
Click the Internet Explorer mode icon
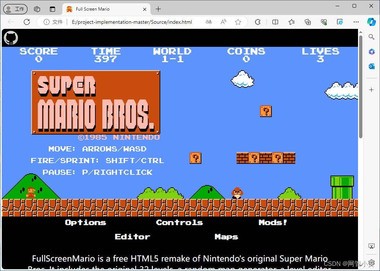coord(340,22)
